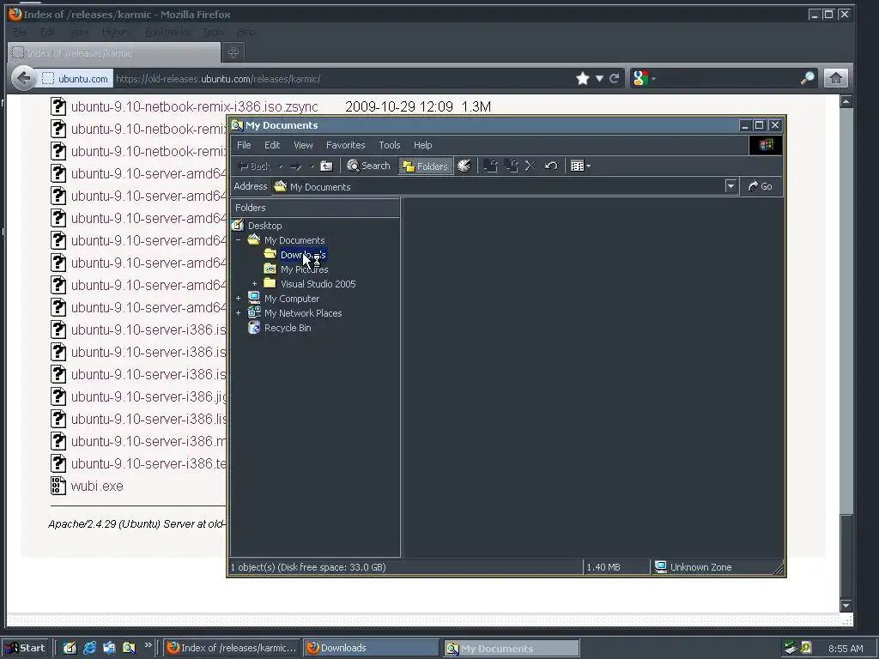Click the 8:55 AM system clock
The width and height of the screenshot is (879, 659).
846,649
